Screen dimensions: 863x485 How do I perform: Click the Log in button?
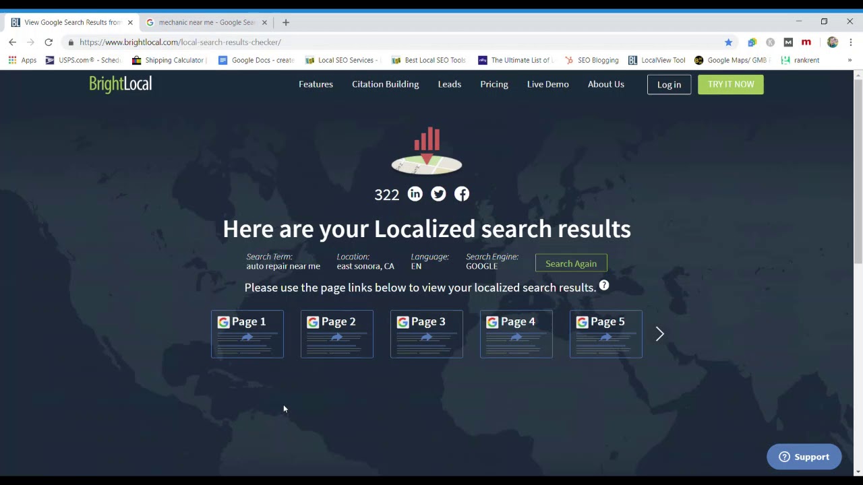pos(669,84)
